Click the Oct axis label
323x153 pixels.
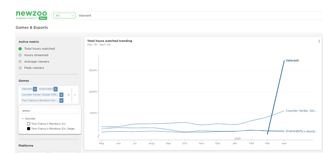185,143
